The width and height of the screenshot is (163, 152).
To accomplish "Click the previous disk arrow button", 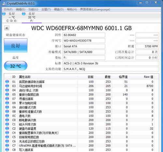I will pos(7,28).
